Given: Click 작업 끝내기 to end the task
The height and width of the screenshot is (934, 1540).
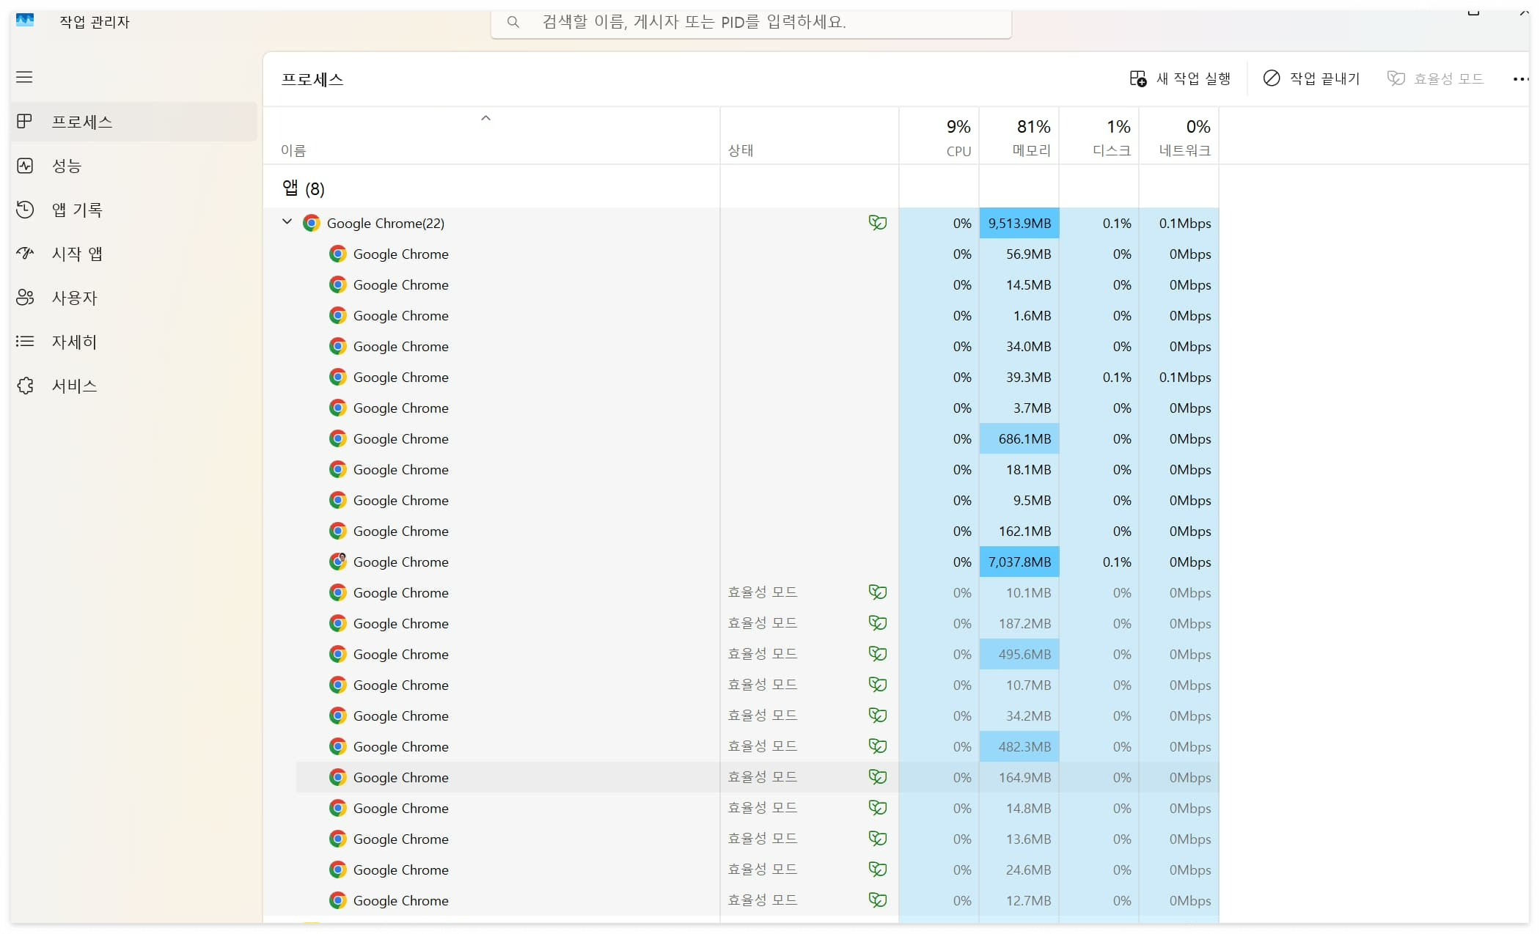Looking at the screenshot, I should [x=1311, y=78].
